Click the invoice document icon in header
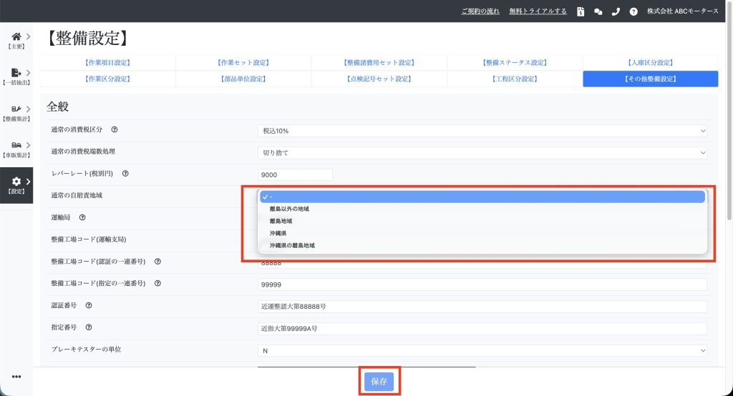 [581, 11]
